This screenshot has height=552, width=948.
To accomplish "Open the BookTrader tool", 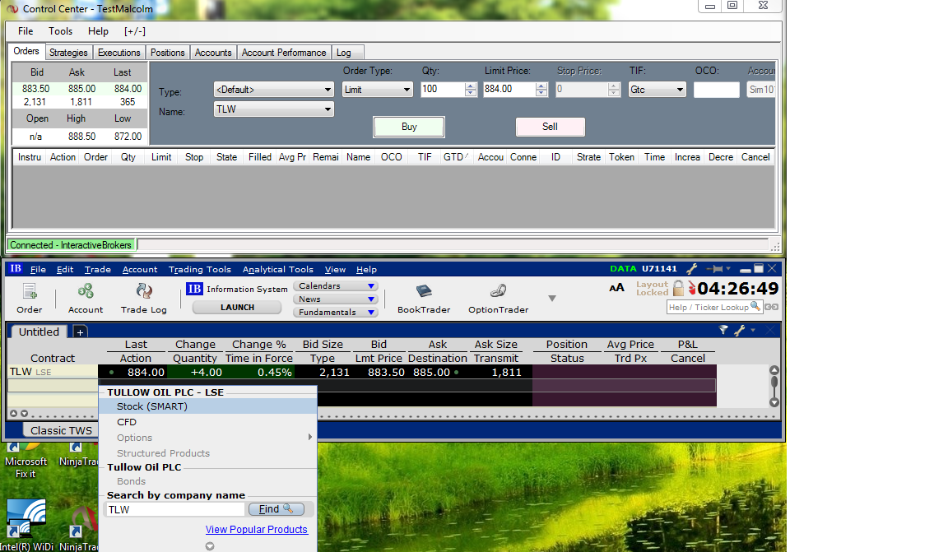I will click(x=424, y=298).
